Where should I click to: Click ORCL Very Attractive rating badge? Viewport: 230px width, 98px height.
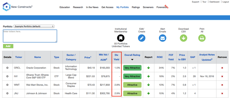click(132, 68)
